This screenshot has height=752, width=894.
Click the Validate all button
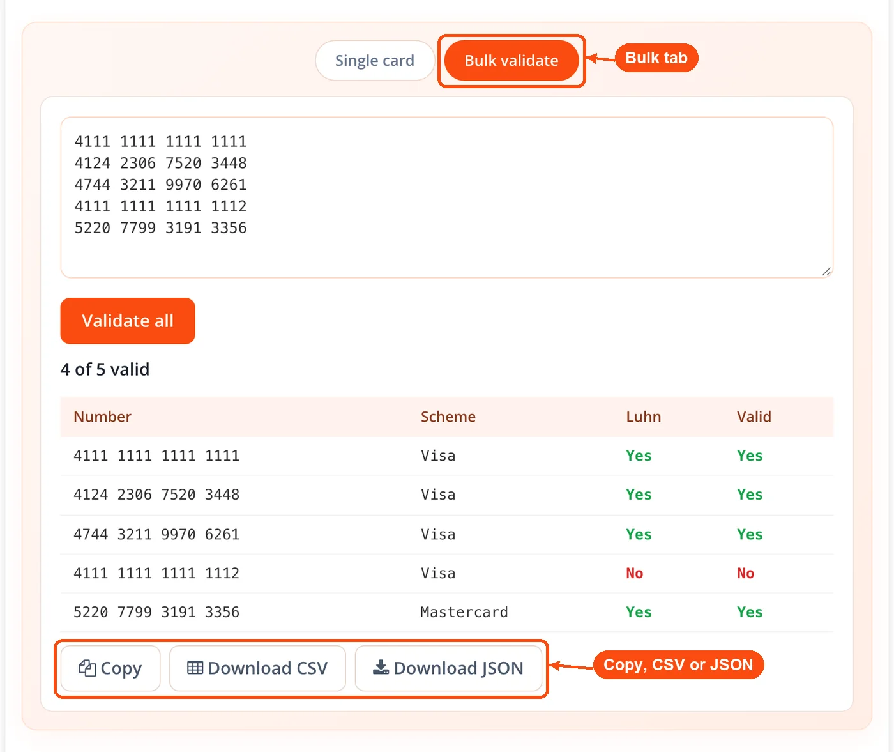(128, 321)
